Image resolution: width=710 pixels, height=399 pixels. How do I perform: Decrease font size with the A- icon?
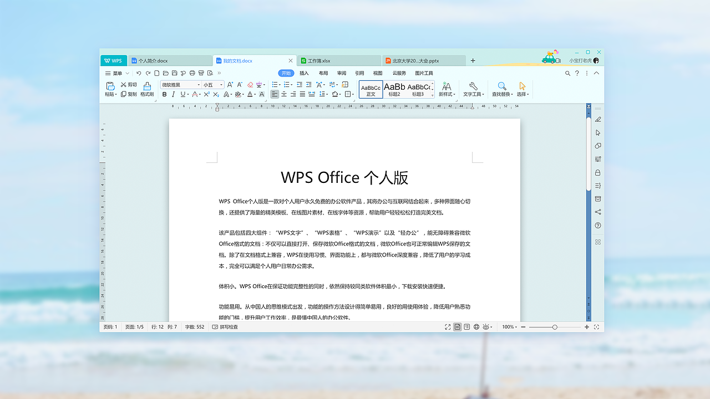(x=240, y=85)
